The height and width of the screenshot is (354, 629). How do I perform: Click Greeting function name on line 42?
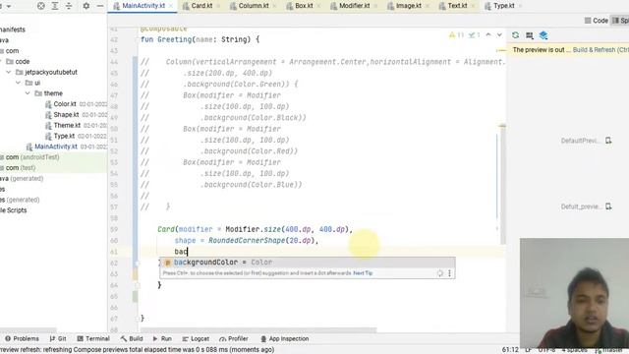[x=175, y=39]
